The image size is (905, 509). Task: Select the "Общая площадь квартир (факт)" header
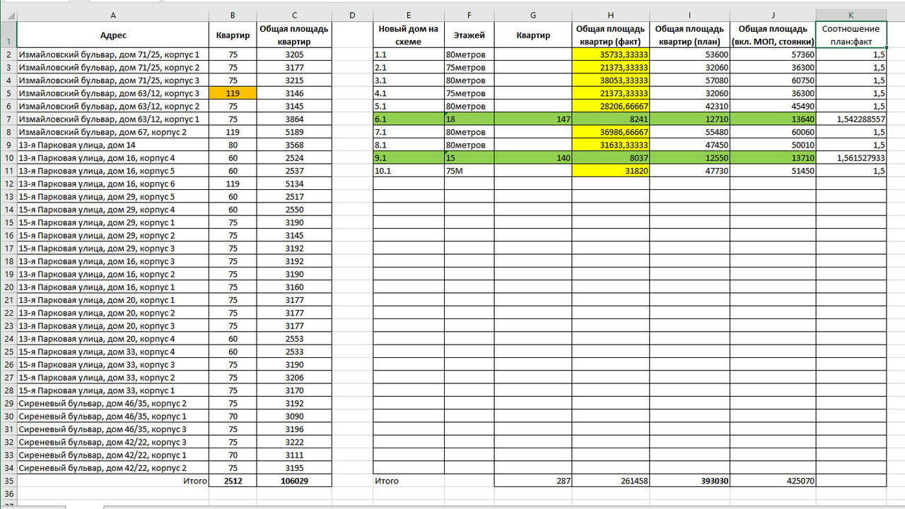coord(611,35)
